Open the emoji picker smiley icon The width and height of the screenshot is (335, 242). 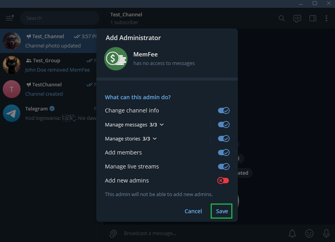(309, 233)
